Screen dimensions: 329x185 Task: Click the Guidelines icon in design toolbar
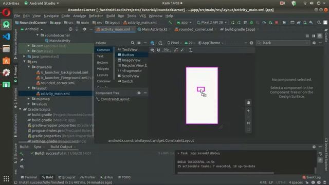(x=191, y=50)
